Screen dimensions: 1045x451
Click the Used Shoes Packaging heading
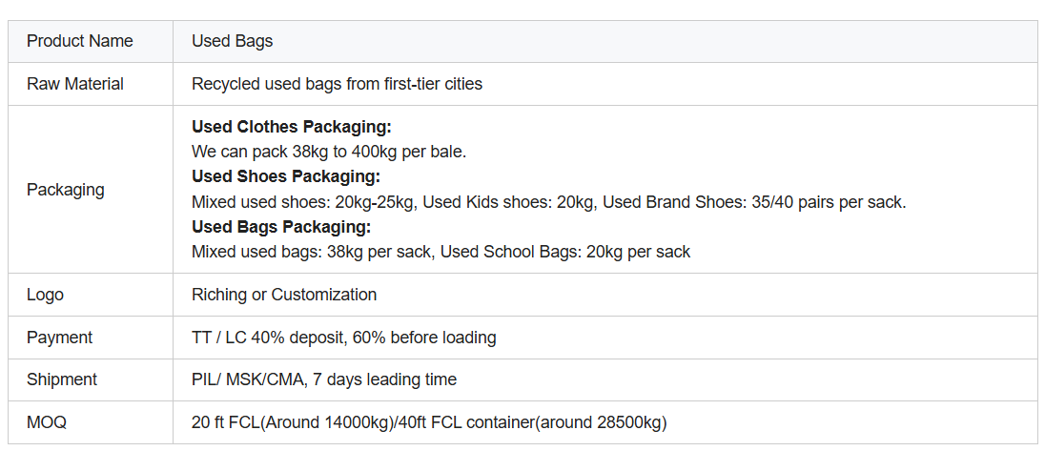[286, 176]
